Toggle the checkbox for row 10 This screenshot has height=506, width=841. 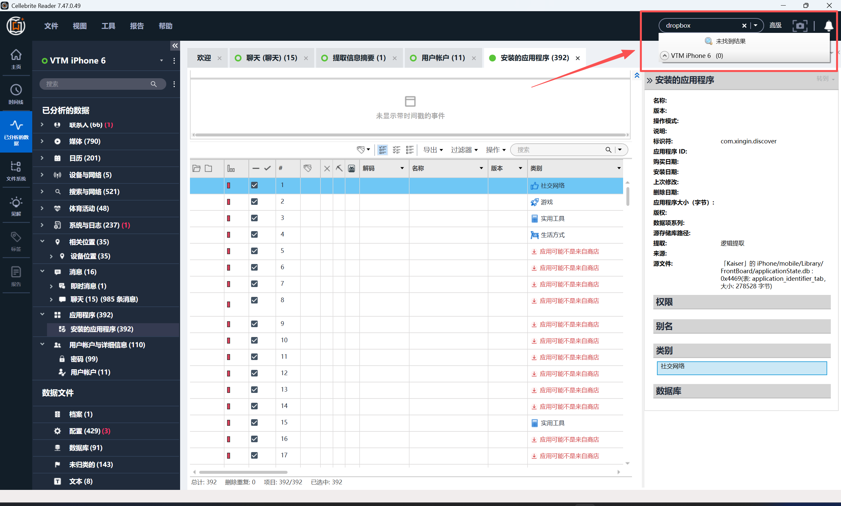(254, 340)
